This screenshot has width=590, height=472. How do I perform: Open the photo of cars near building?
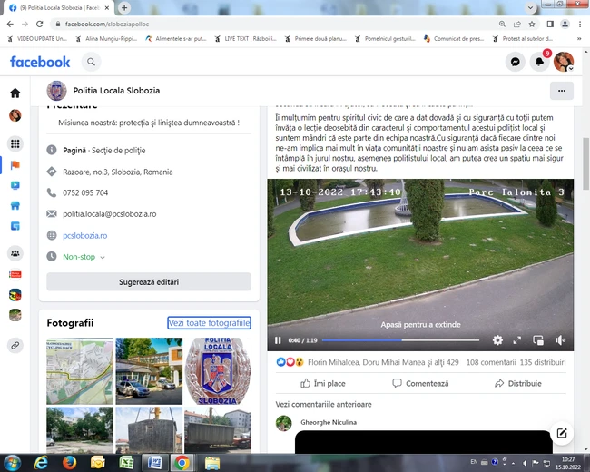point(149,371)
